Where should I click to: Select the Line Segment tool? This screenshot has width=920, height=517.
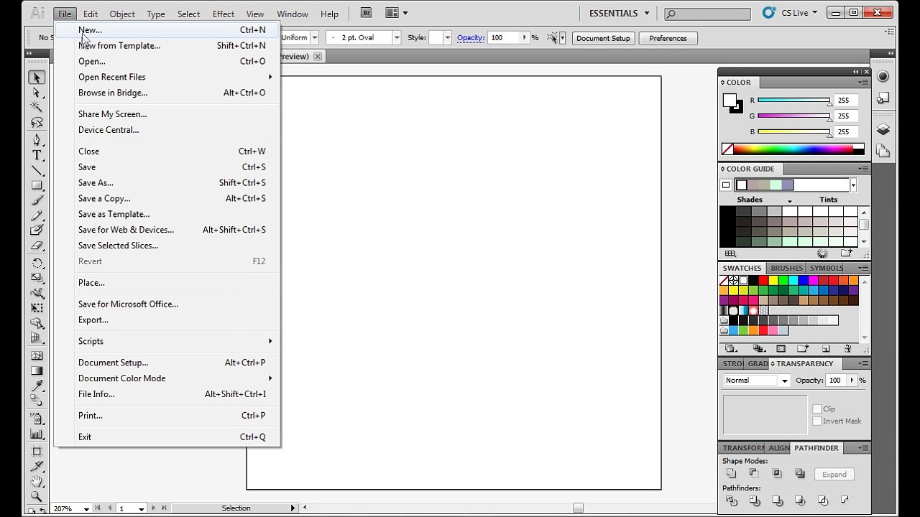[x=37, y=170]
